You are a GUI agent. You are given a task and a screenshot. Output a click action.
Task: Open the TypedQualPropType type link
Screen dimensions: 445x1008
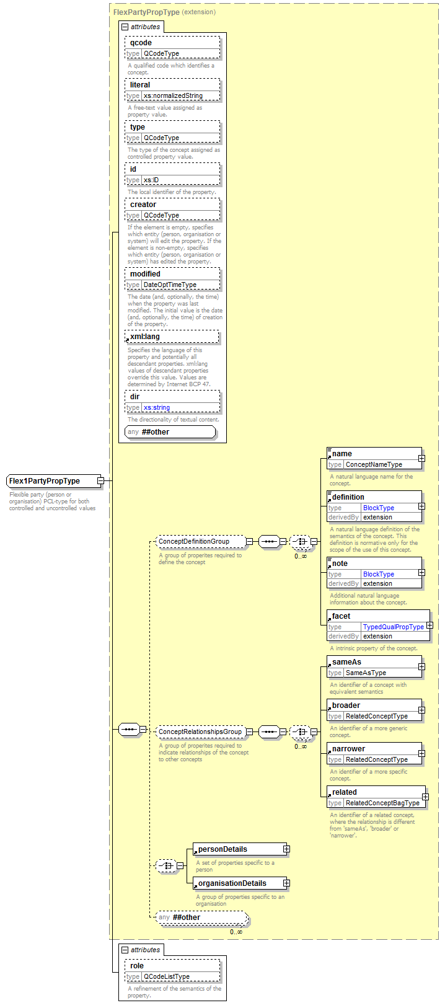pyautogui.click(x=393, y=627)
